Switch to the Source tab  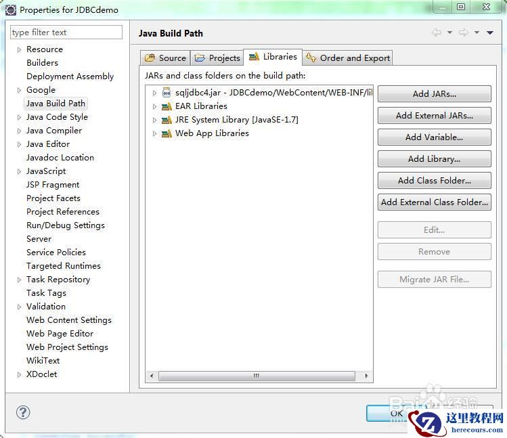point(165,58)
